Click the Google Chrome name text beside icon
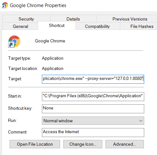Viewport: 157px width, 155px height. pos(50,41)
